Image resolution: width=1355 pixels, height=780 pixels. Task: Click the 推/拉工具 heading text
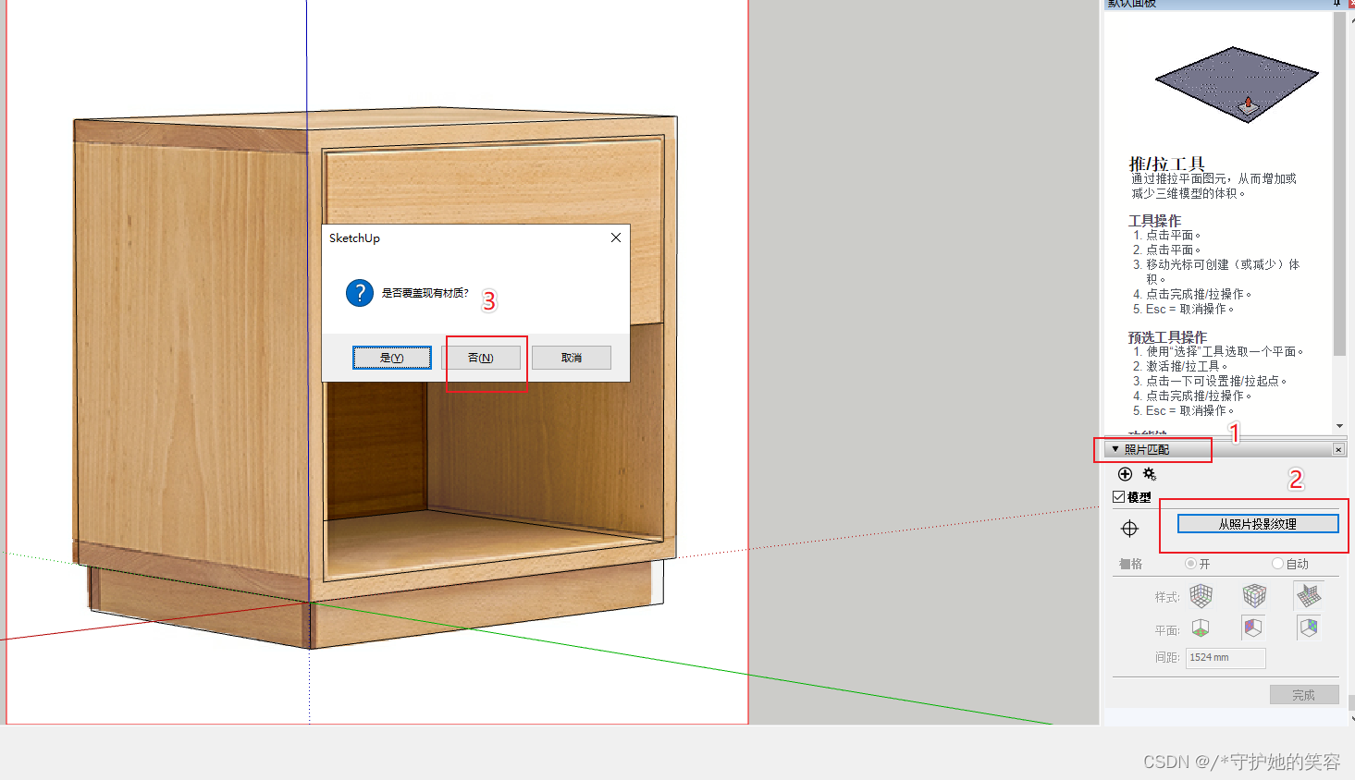tap(1166, 164)
